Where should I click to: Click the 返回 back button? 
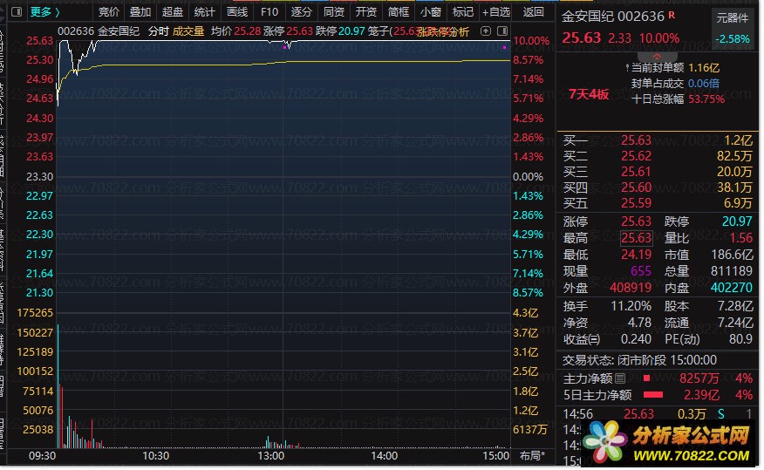tap(533, 11)
